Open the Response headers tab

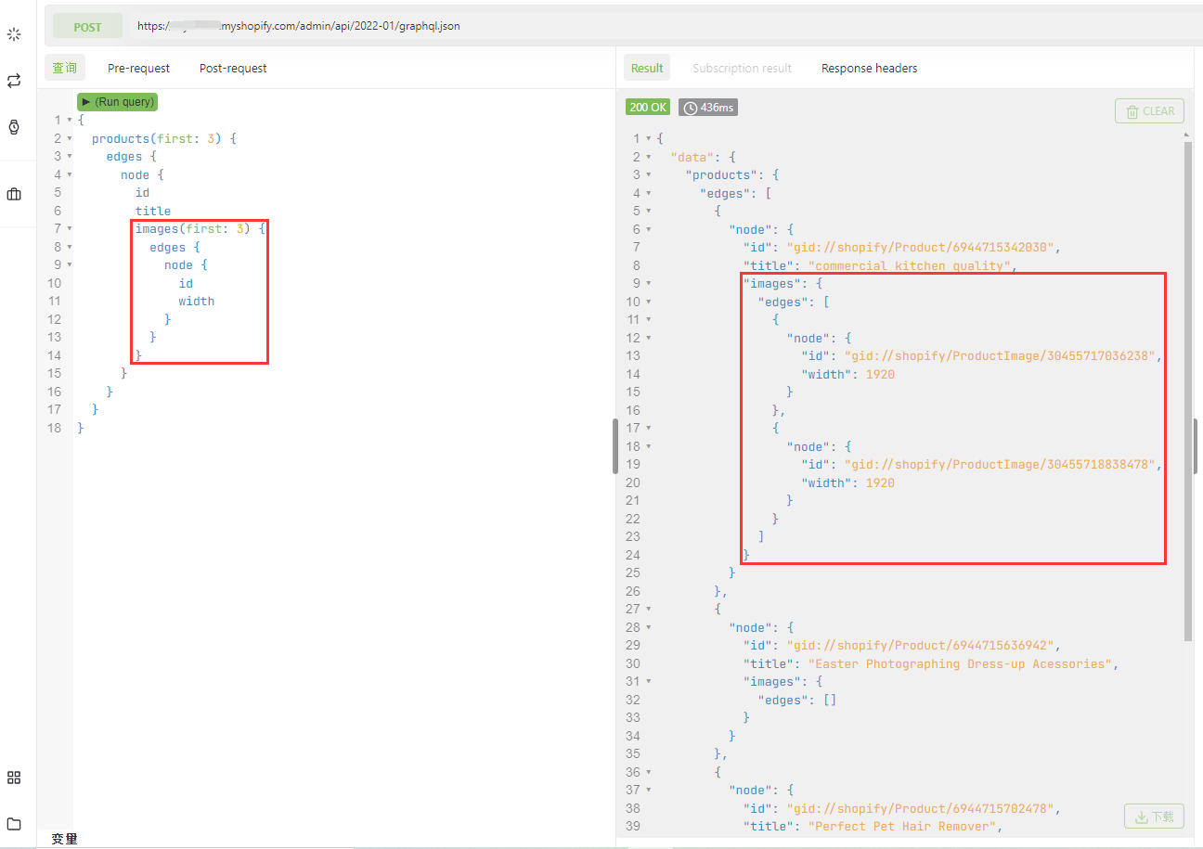point(869,68)
